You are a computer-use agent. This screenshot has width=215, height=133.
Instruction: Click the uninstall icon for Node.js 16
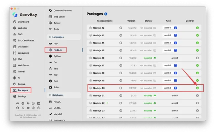coord(197,58)
